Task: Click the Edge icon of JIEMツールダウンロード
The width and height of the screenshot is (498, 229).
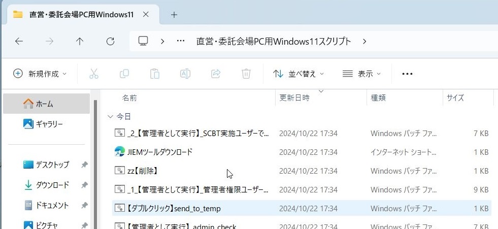Action: [x=119, y=152]
